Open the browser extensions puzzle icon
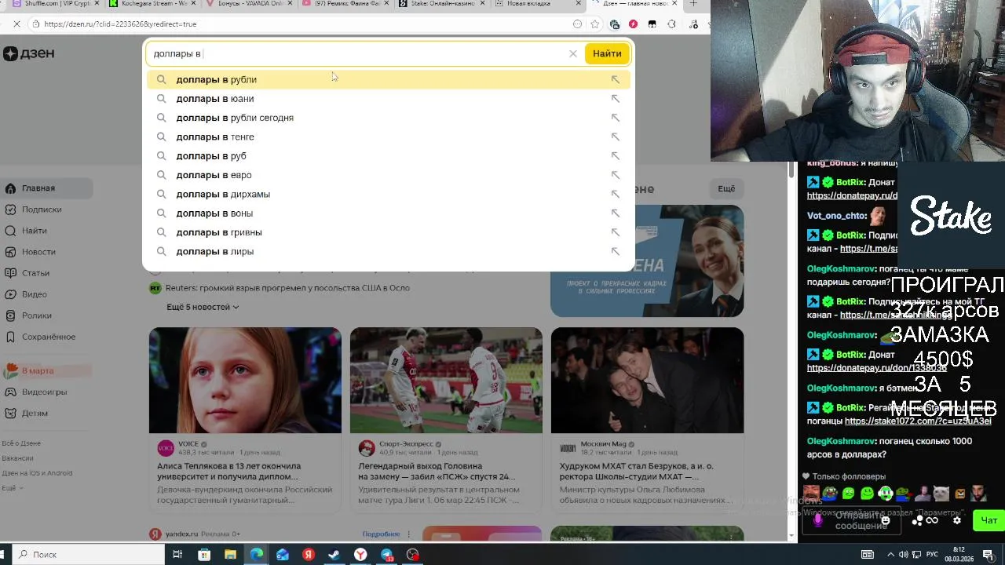The image size is (1005, 565). pyautogui.click(x=671, y=24)
